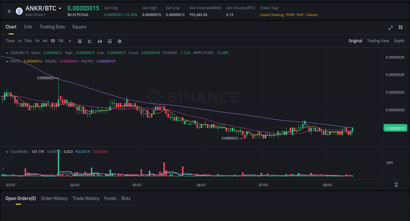Image resolution: width=410 pixels, height=221 pixels.
Task: Toggle the favorite star for ANKR/BTC
Action: pyautogui.click(x=9, y=11)
